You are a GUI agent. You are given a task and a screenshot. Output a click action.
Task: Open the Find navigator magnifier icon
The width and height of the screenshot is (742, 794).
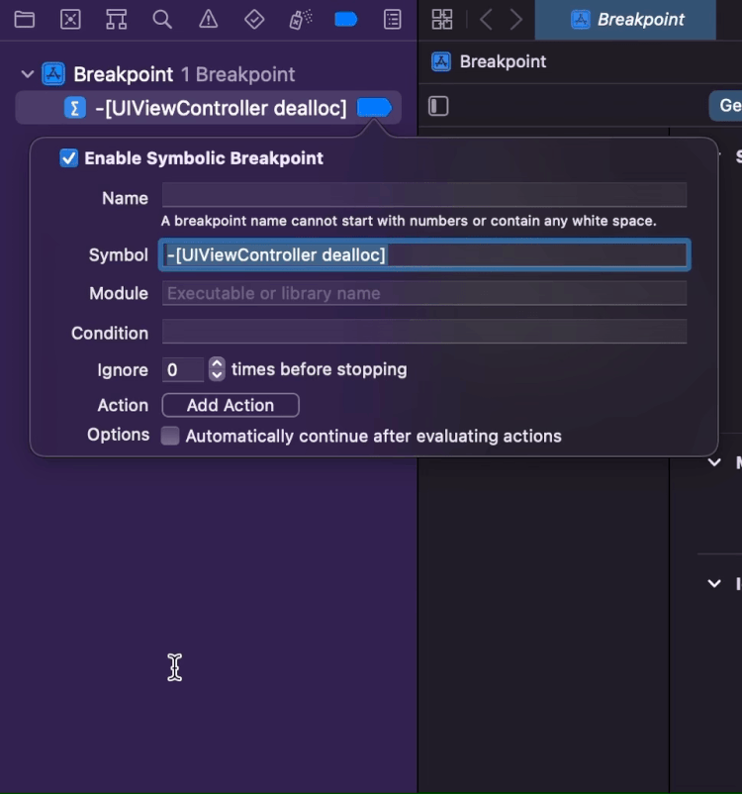[x=162, y=20]
